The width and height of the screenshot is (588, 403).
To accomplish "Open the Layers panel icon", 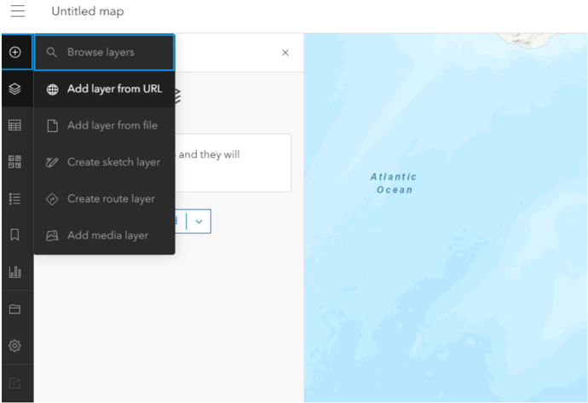I will point(15,89).
